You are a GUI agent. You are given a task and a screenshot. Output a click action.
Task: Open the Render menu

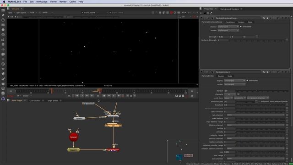[x=63, y=2]
